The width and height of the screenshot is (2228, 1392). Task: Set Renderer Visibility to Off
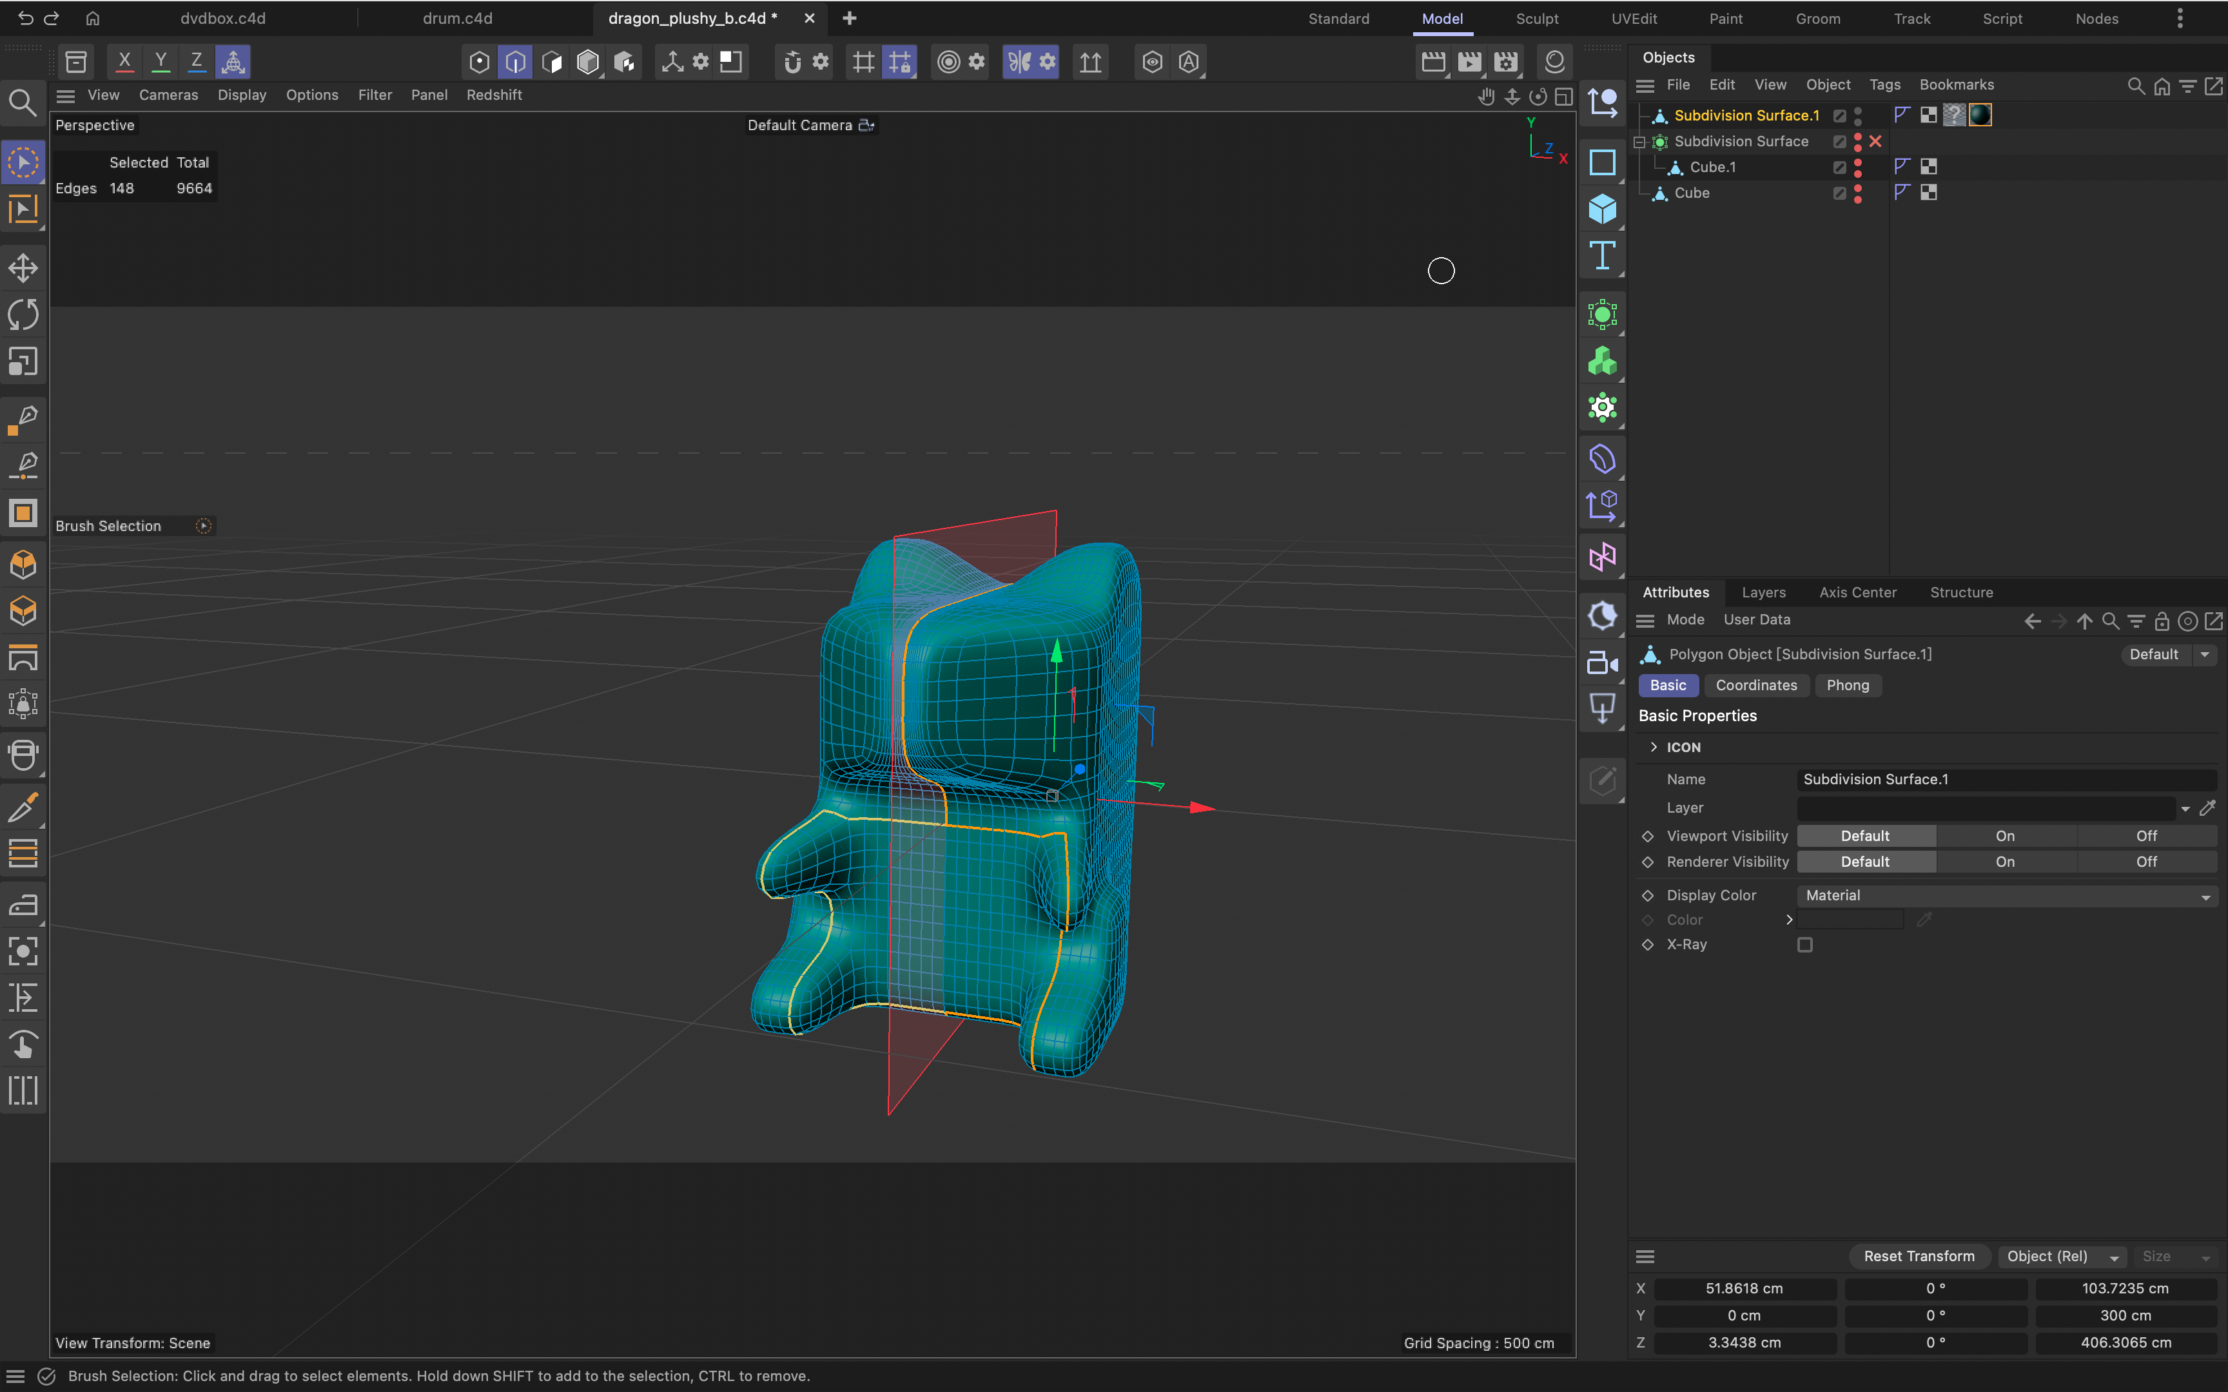pos(2147,861)
